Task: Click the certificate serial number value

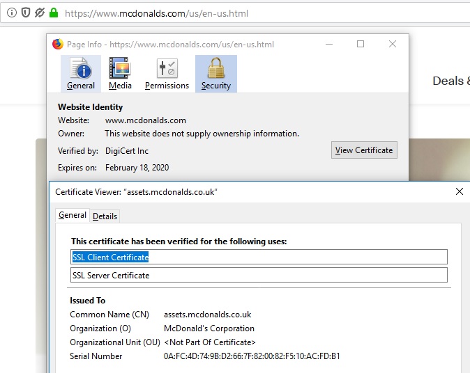Action: click(252, 356)
